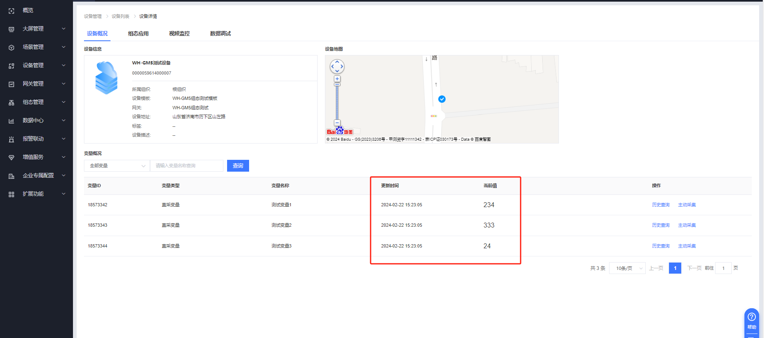Click the blue device location marker
764x338 pixels.
(442, 99)
